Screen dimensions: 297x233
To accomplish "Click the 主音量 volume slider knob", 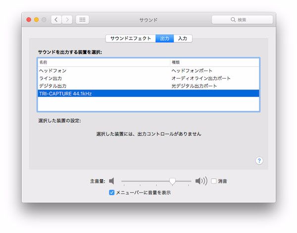I will [x=172, y=182].
